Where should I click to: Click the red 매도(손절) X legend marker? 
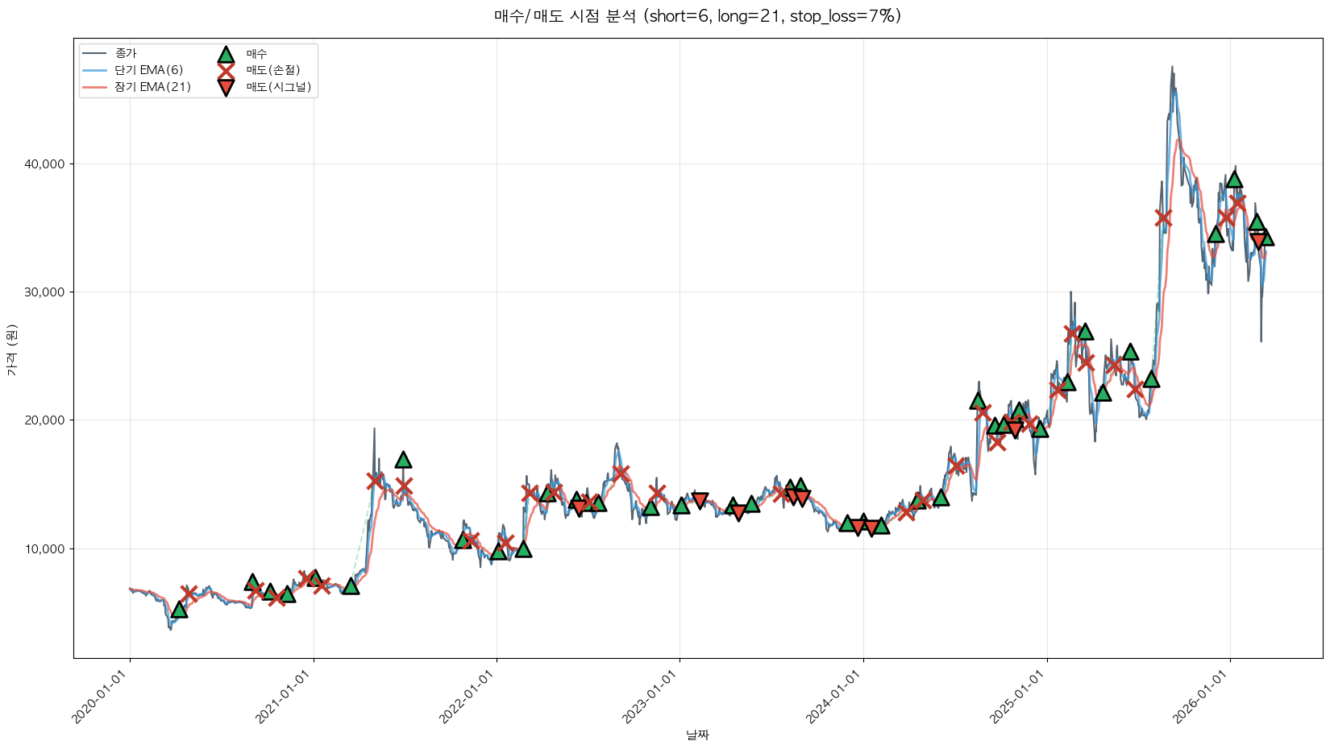[x=226, y=70]
